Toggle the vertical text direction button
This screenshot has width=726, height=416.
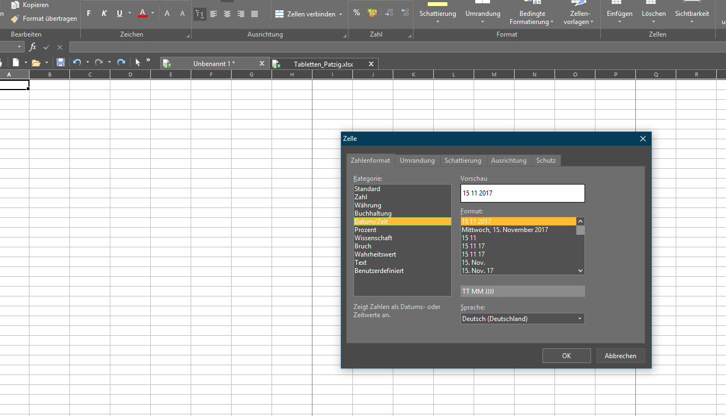click(x=200, y=14)
